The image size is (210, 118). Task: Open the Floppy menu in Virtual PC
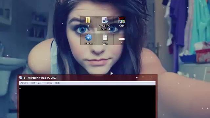click(x=48, y=83)
